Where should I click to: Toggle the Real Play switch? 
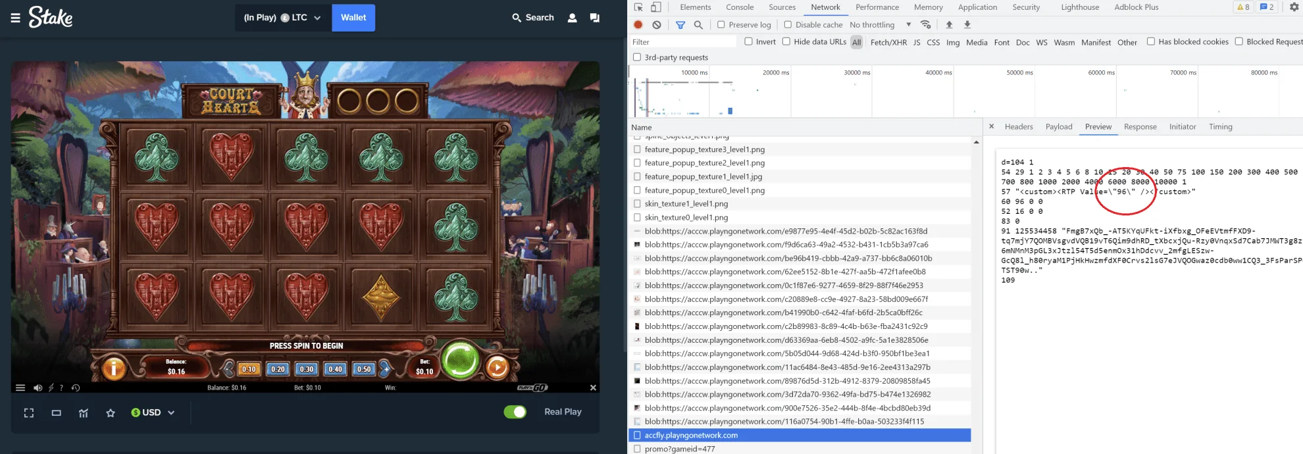click(x=515, y=412)
